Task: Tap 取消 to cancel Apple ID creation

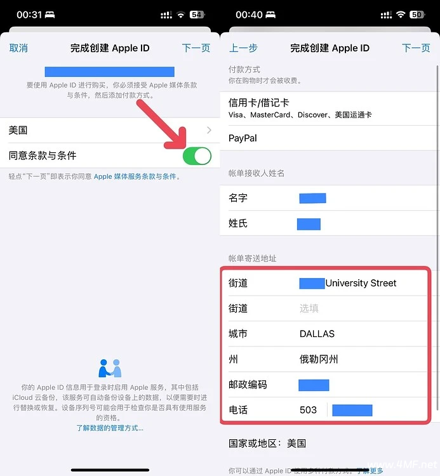Action: 18,48
